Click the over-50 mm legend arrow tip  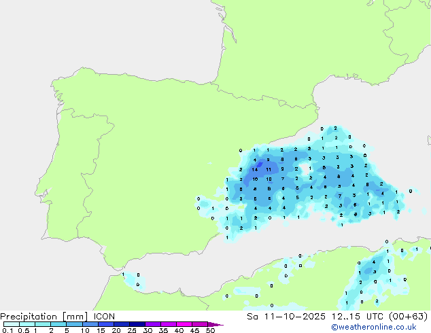[x=215, y=324]
